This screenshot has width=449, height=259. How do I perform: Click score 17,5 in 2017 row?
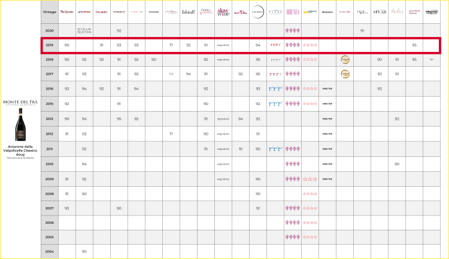coord(171,74)
